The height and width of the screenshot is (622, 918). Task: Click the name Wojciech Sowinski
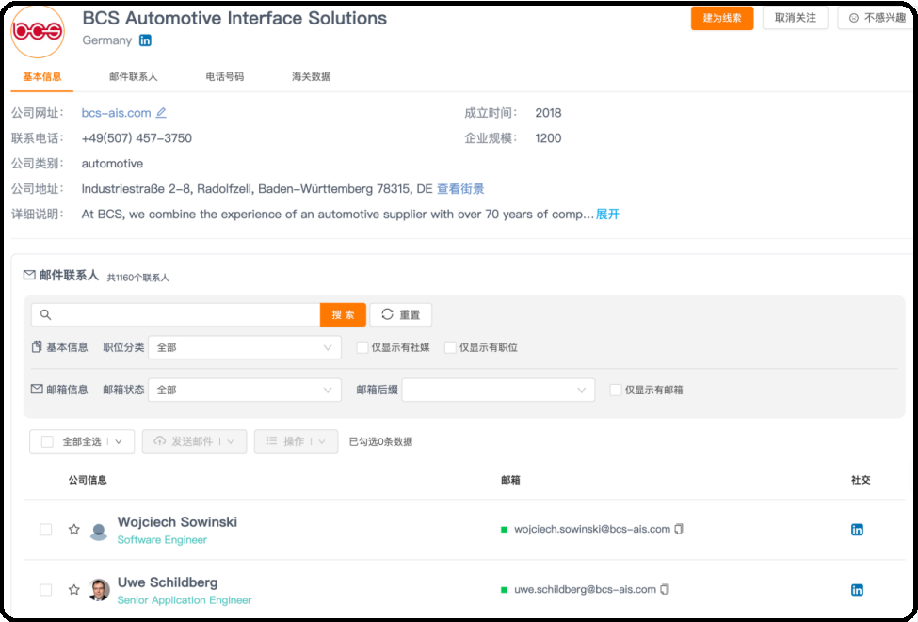coord(177,522)
